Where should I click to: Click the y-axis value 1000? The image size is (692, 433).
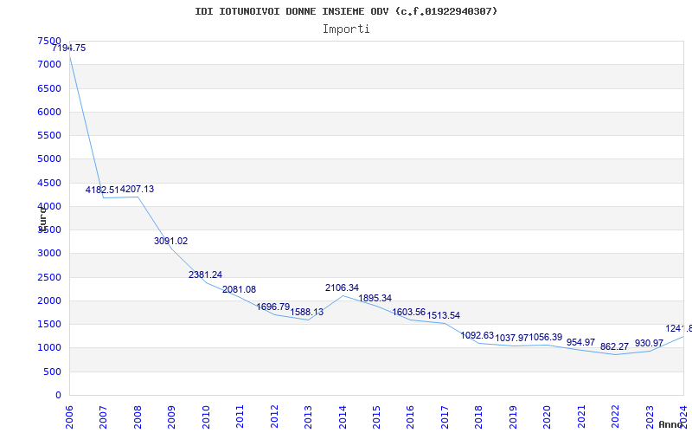pyautogui.click(x=49, y=348)
